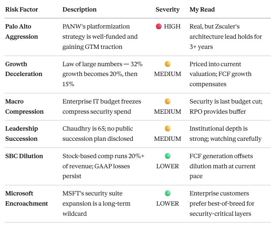Click the Microsoft Encroachment row title
The width and height of the screenshot is (274, 228).
tap(26, 198)
